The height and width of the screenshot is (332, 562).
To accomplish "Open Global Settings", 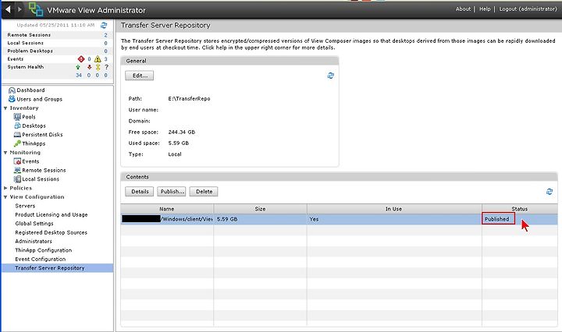I will (x=34, y=224).
